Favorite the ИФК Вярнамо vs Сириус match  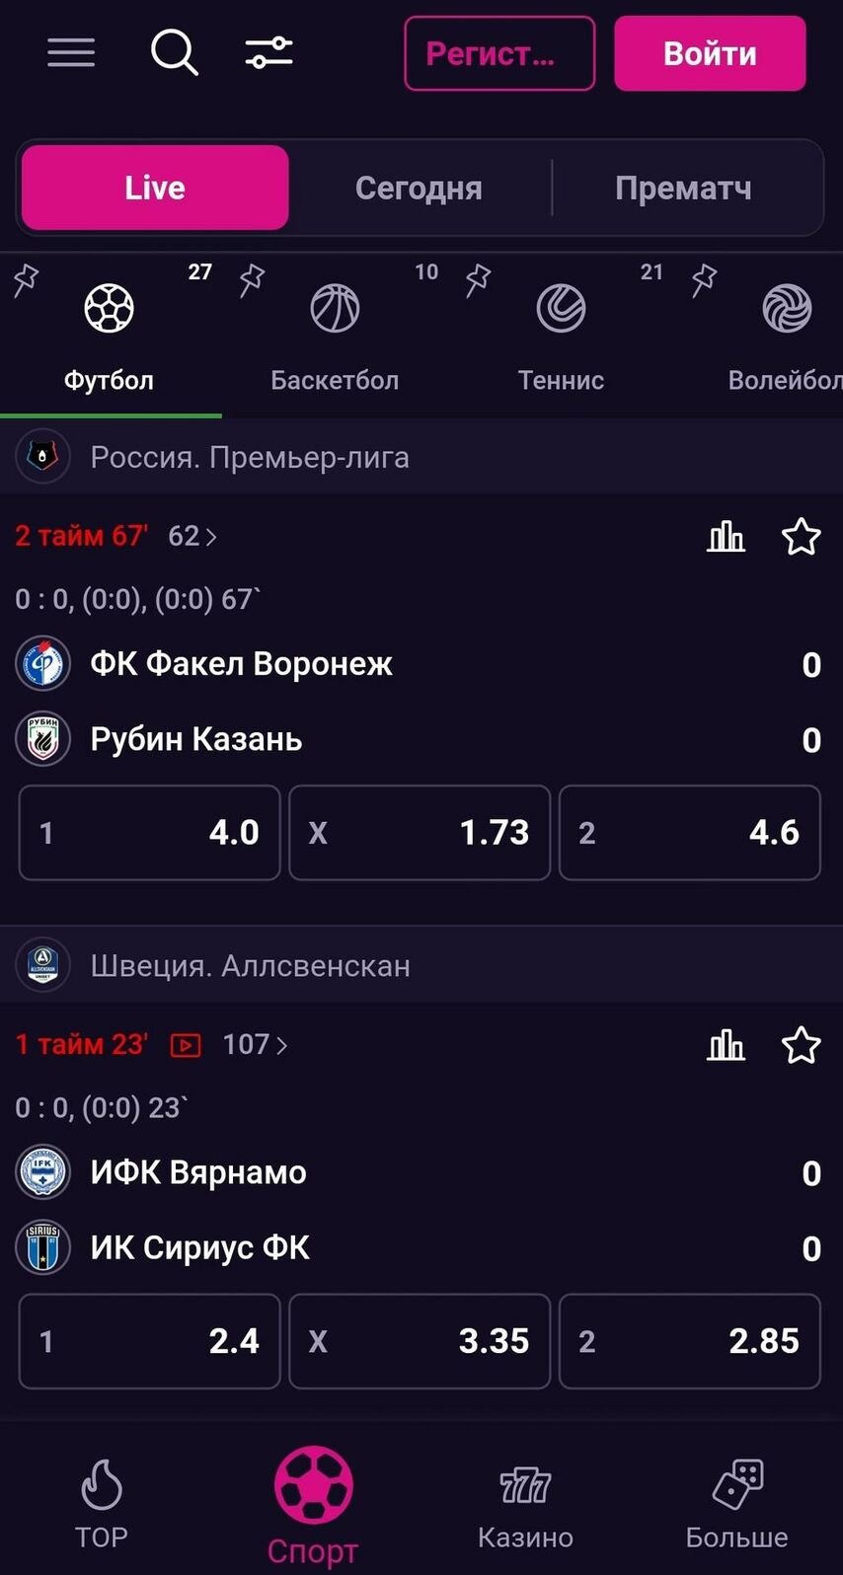tap(801, 1045)
